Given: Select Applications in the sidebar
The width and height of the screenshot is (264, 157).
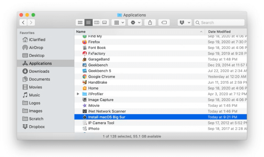Looking at the screenshot, I should [x=46, y=63].
